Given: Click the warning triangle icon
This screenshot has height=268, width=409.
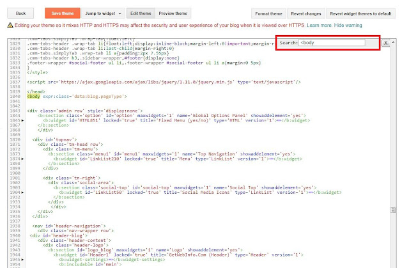Looking at the screenshot, I should 10,26.
